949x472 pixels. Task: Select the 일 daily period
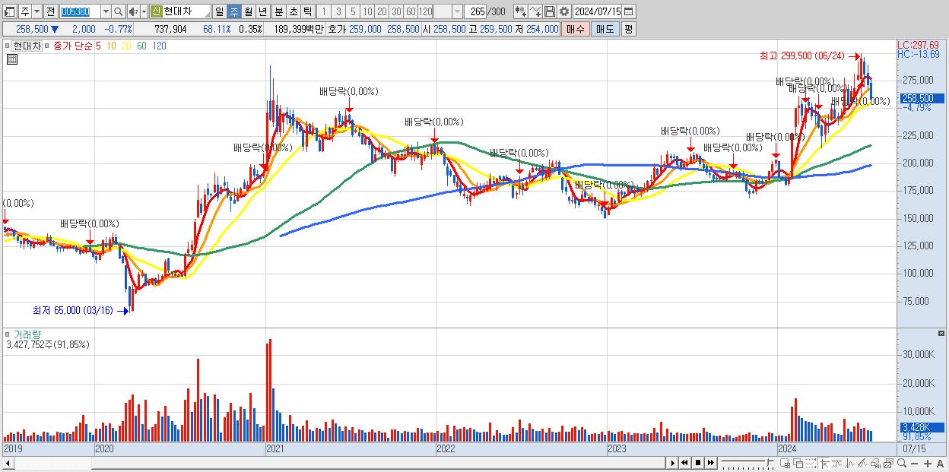point(219,11)
